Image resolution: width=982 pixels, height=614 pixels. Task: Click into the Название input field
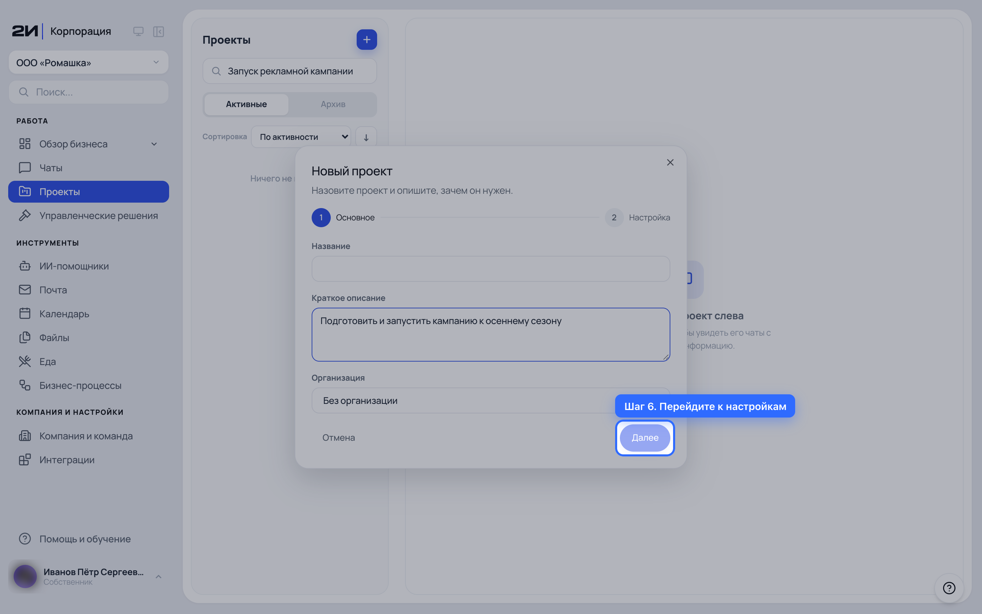(491, 269)
